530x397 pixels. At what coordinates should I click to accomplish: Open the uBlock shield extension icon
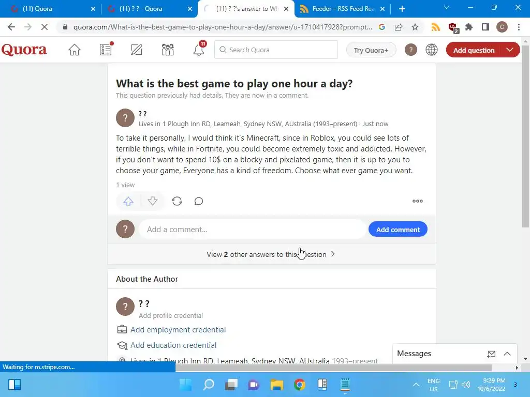[x=452, y=27]
